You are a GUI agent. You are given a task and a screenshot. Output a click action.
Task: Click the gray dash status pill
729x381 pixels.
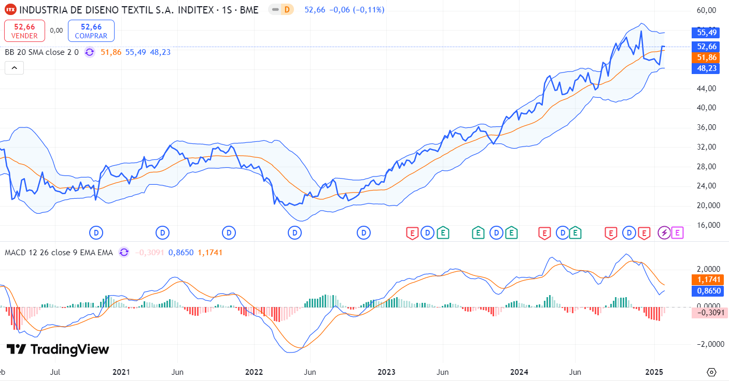275,9
